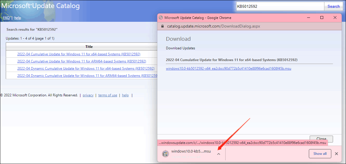The height and width of the screenshot is (164, 346).
Task: Open the help link under the catalog title
Action: (18, 18)
